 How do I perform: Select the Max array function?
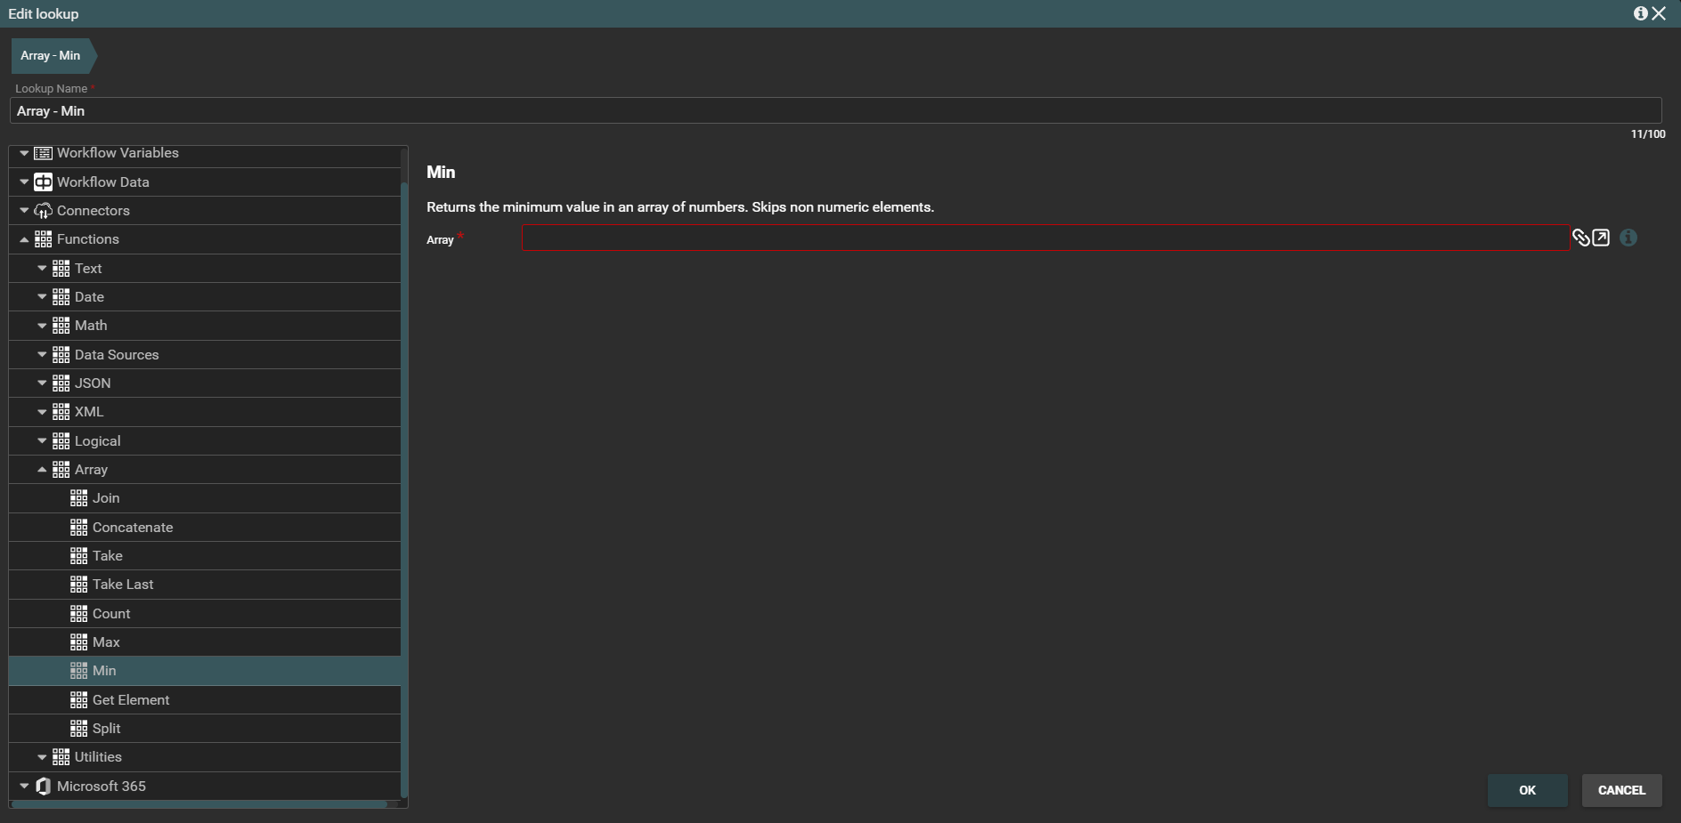point(106,642)
